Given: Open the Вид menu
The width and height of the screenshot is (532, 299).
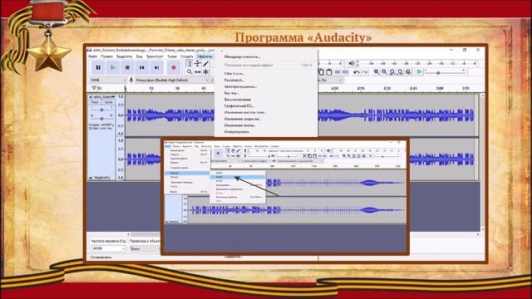Looking at the screenshot, I should coord(139,56).
